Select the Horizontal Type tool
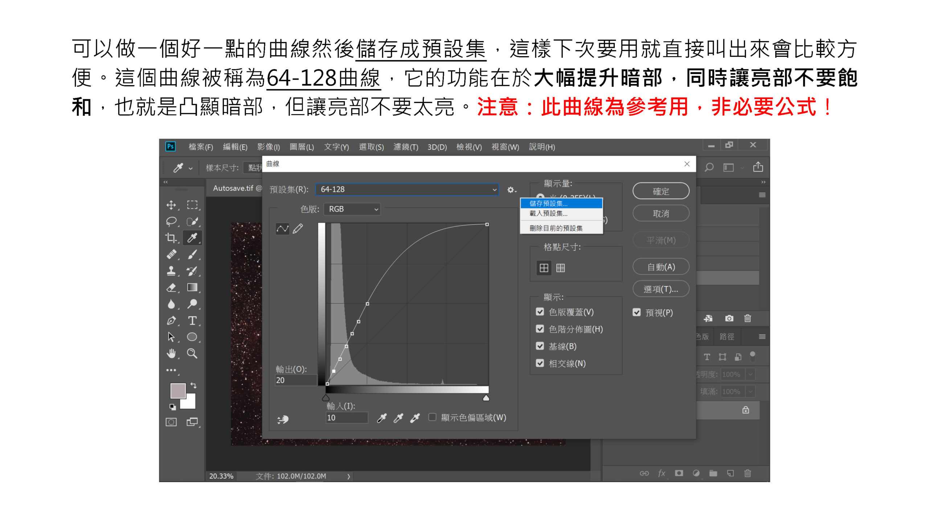The width and height of the screenshot is (929, 522). pyautogui.click(x=193, y=320)
